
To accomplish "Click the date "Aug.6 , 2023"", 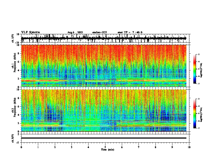I will tap(75, 32).
